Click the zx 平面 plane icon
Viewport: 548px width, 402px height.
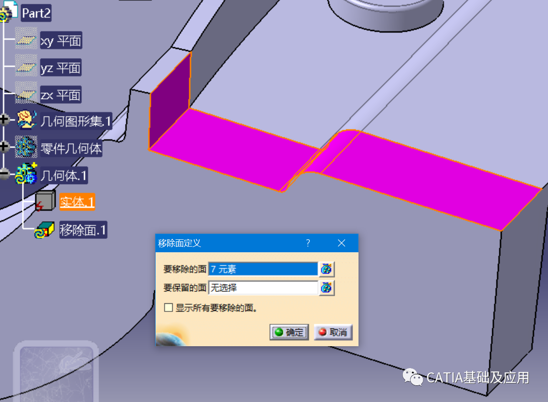26,93
